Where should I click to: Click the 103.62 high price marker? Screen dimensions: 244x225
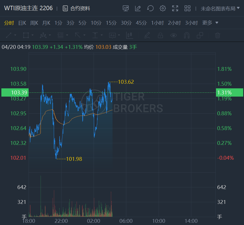pyautogui.click(x=126, y=82)
